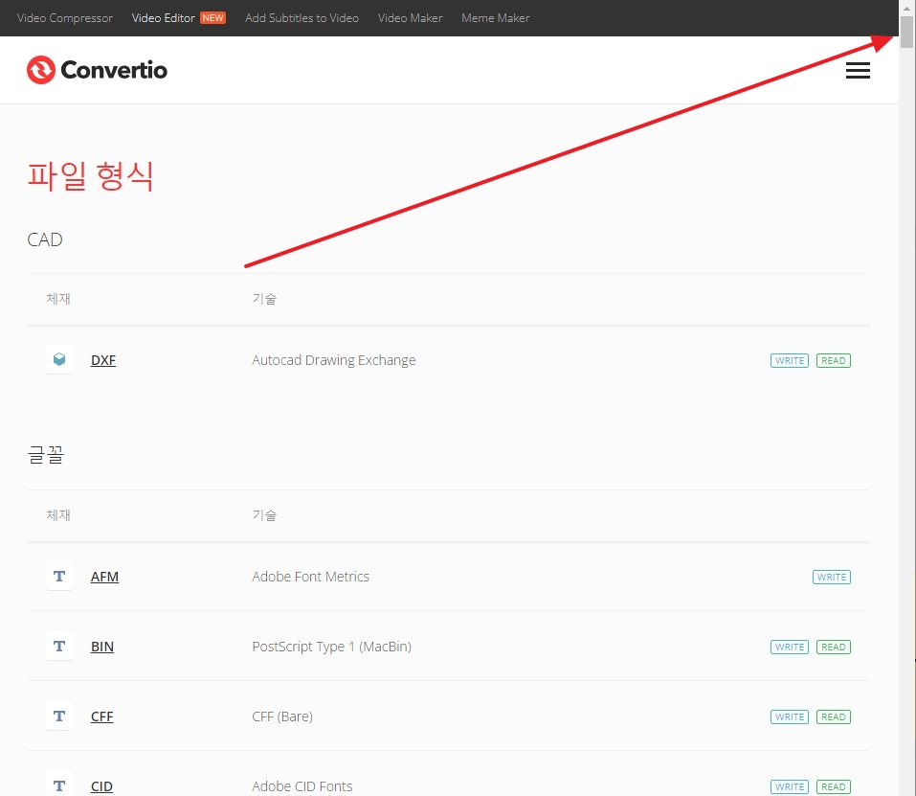Screen dimensions: 916x796
Task: Click the BIN font icon
Action: (59, 647)
